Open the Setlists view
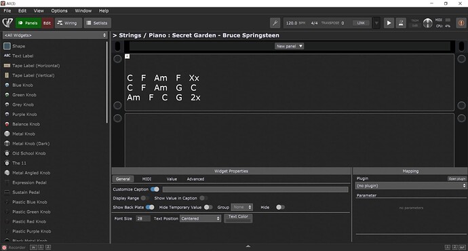Image resolution: width=468 pixels, height=251 pixels. (x=97, y=23)
